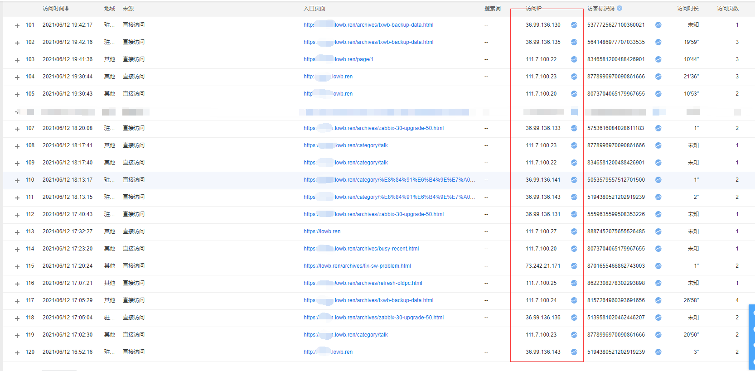The width and height of the screenshot is (755, 371).
Task: Expand the details of row 112
Action: tap(17, 215)
